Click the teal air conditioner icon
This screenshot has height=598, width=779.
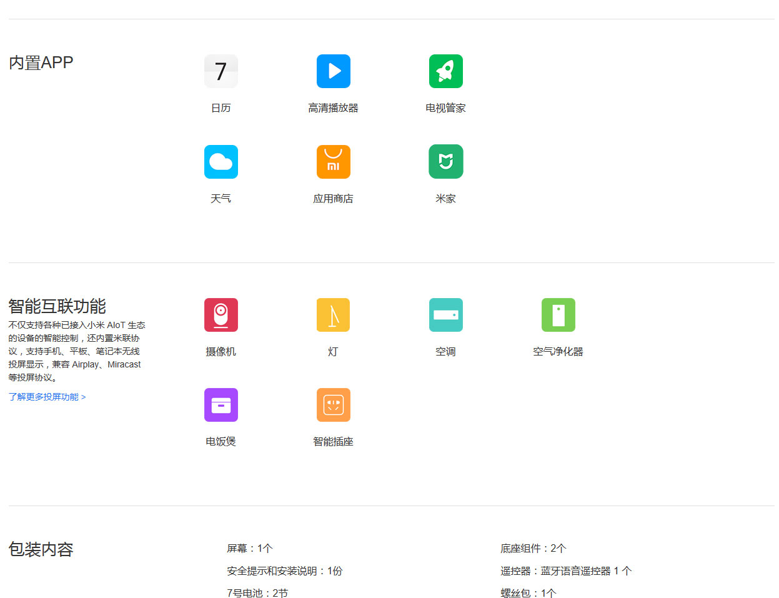pyautogui.click(x=445, y=315)
